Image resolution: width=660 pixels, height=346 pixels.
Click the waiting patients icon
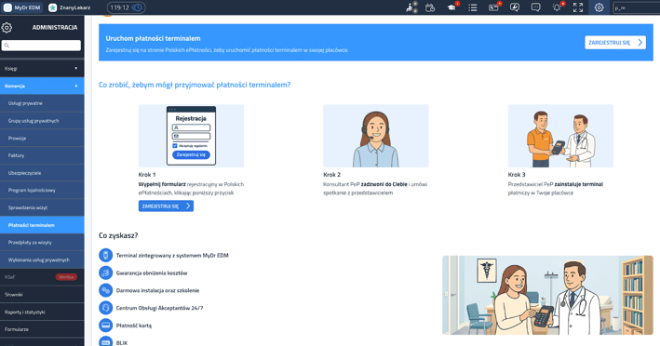pos(411,7)
